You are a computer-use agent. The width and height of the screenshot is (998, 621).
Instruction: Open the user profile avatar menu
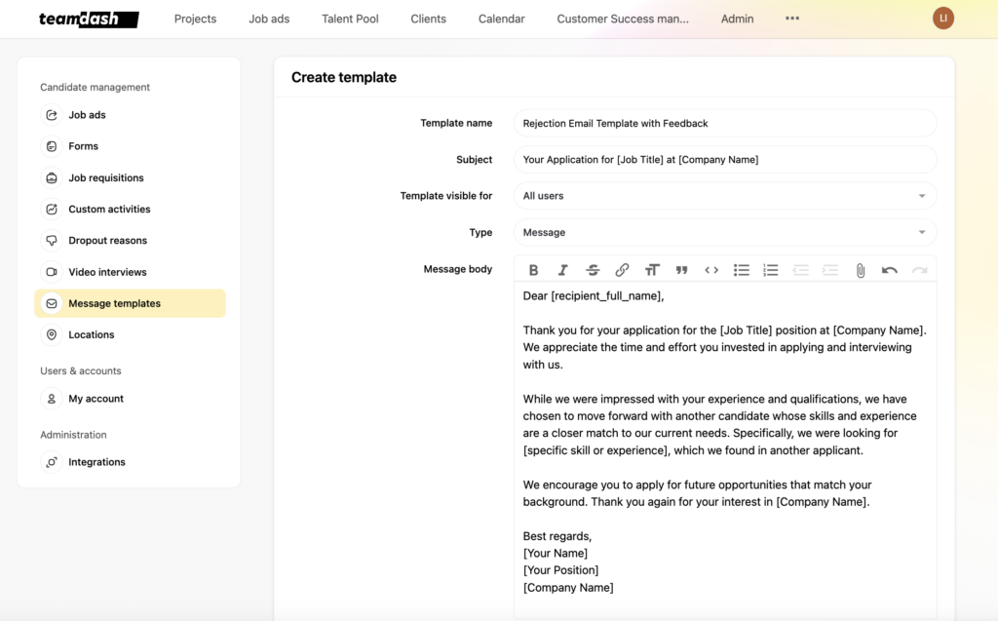942,18
